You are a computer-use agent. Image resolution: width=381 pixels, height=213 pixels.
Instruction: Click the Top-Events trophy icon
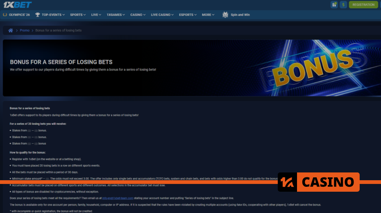click(37, 15)
